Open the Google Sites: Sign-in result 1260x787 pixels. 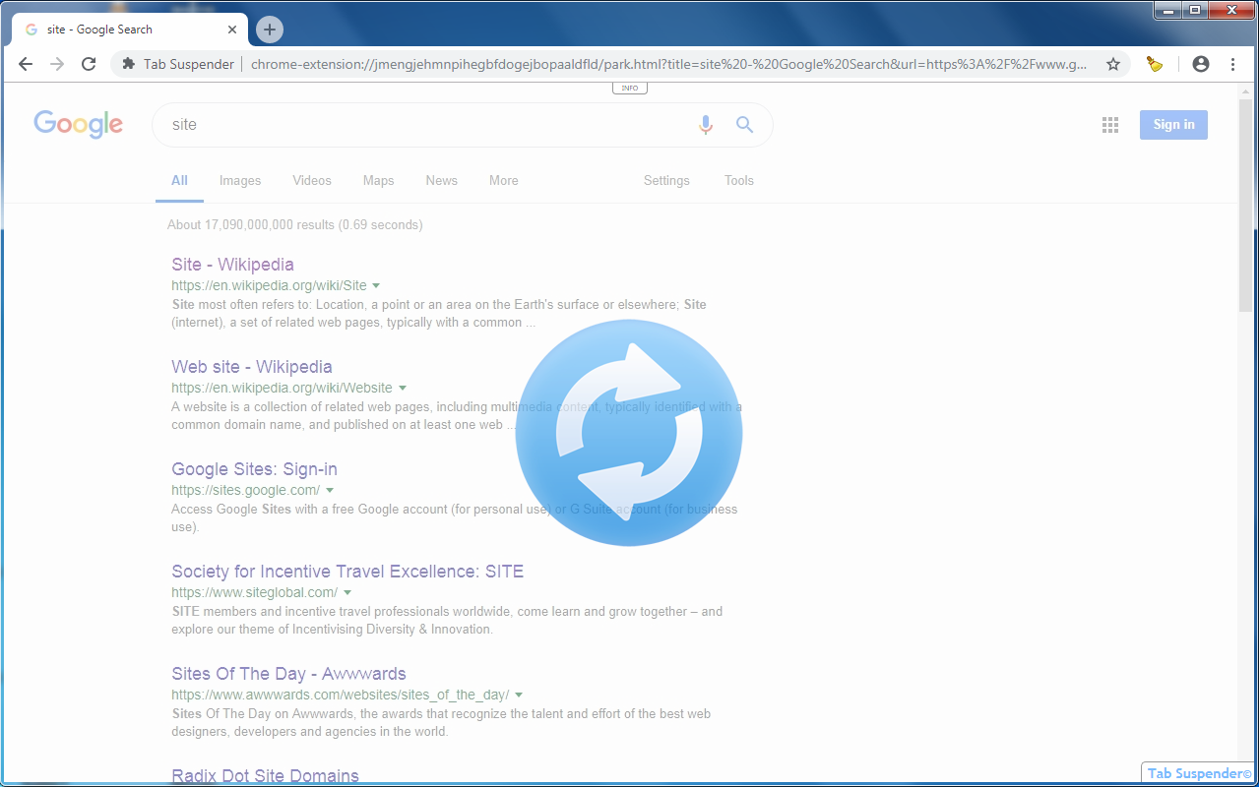tap(253, 468)
